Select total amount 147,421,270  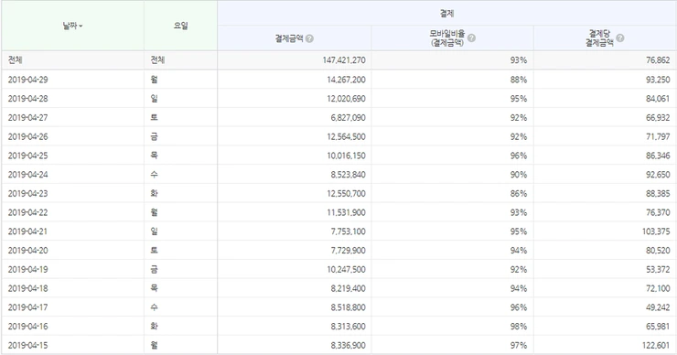(344, 60)
